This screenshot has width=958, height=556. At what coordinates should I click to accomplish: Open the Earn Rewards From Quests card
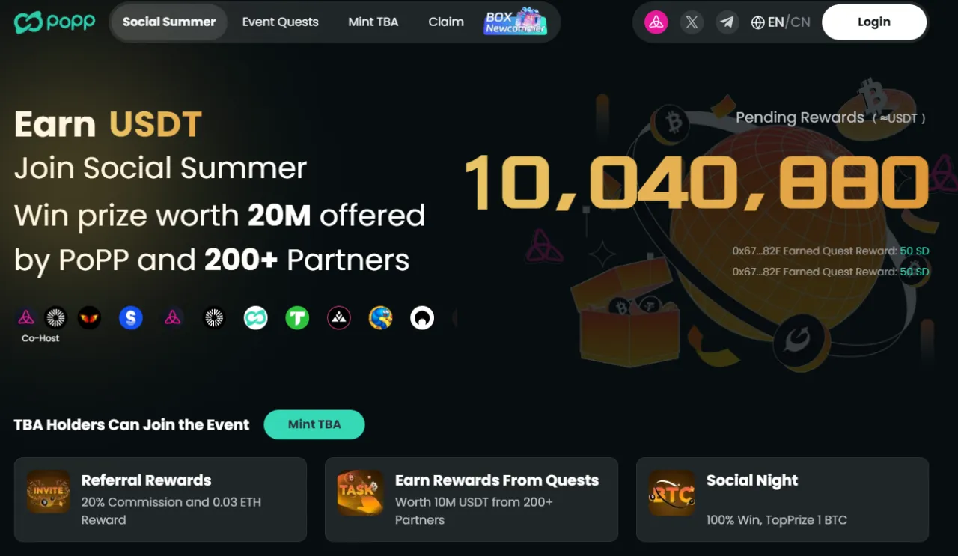tap(472, 499)
